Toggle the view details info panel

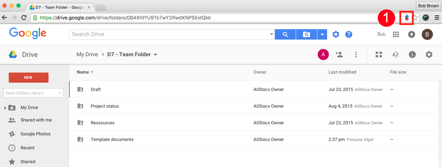click(x=412, y=55)
